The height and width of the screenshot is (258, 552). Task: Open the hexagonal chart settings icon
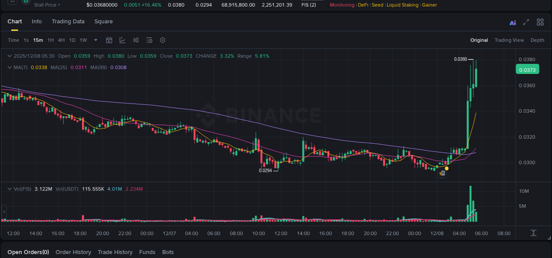163,40
